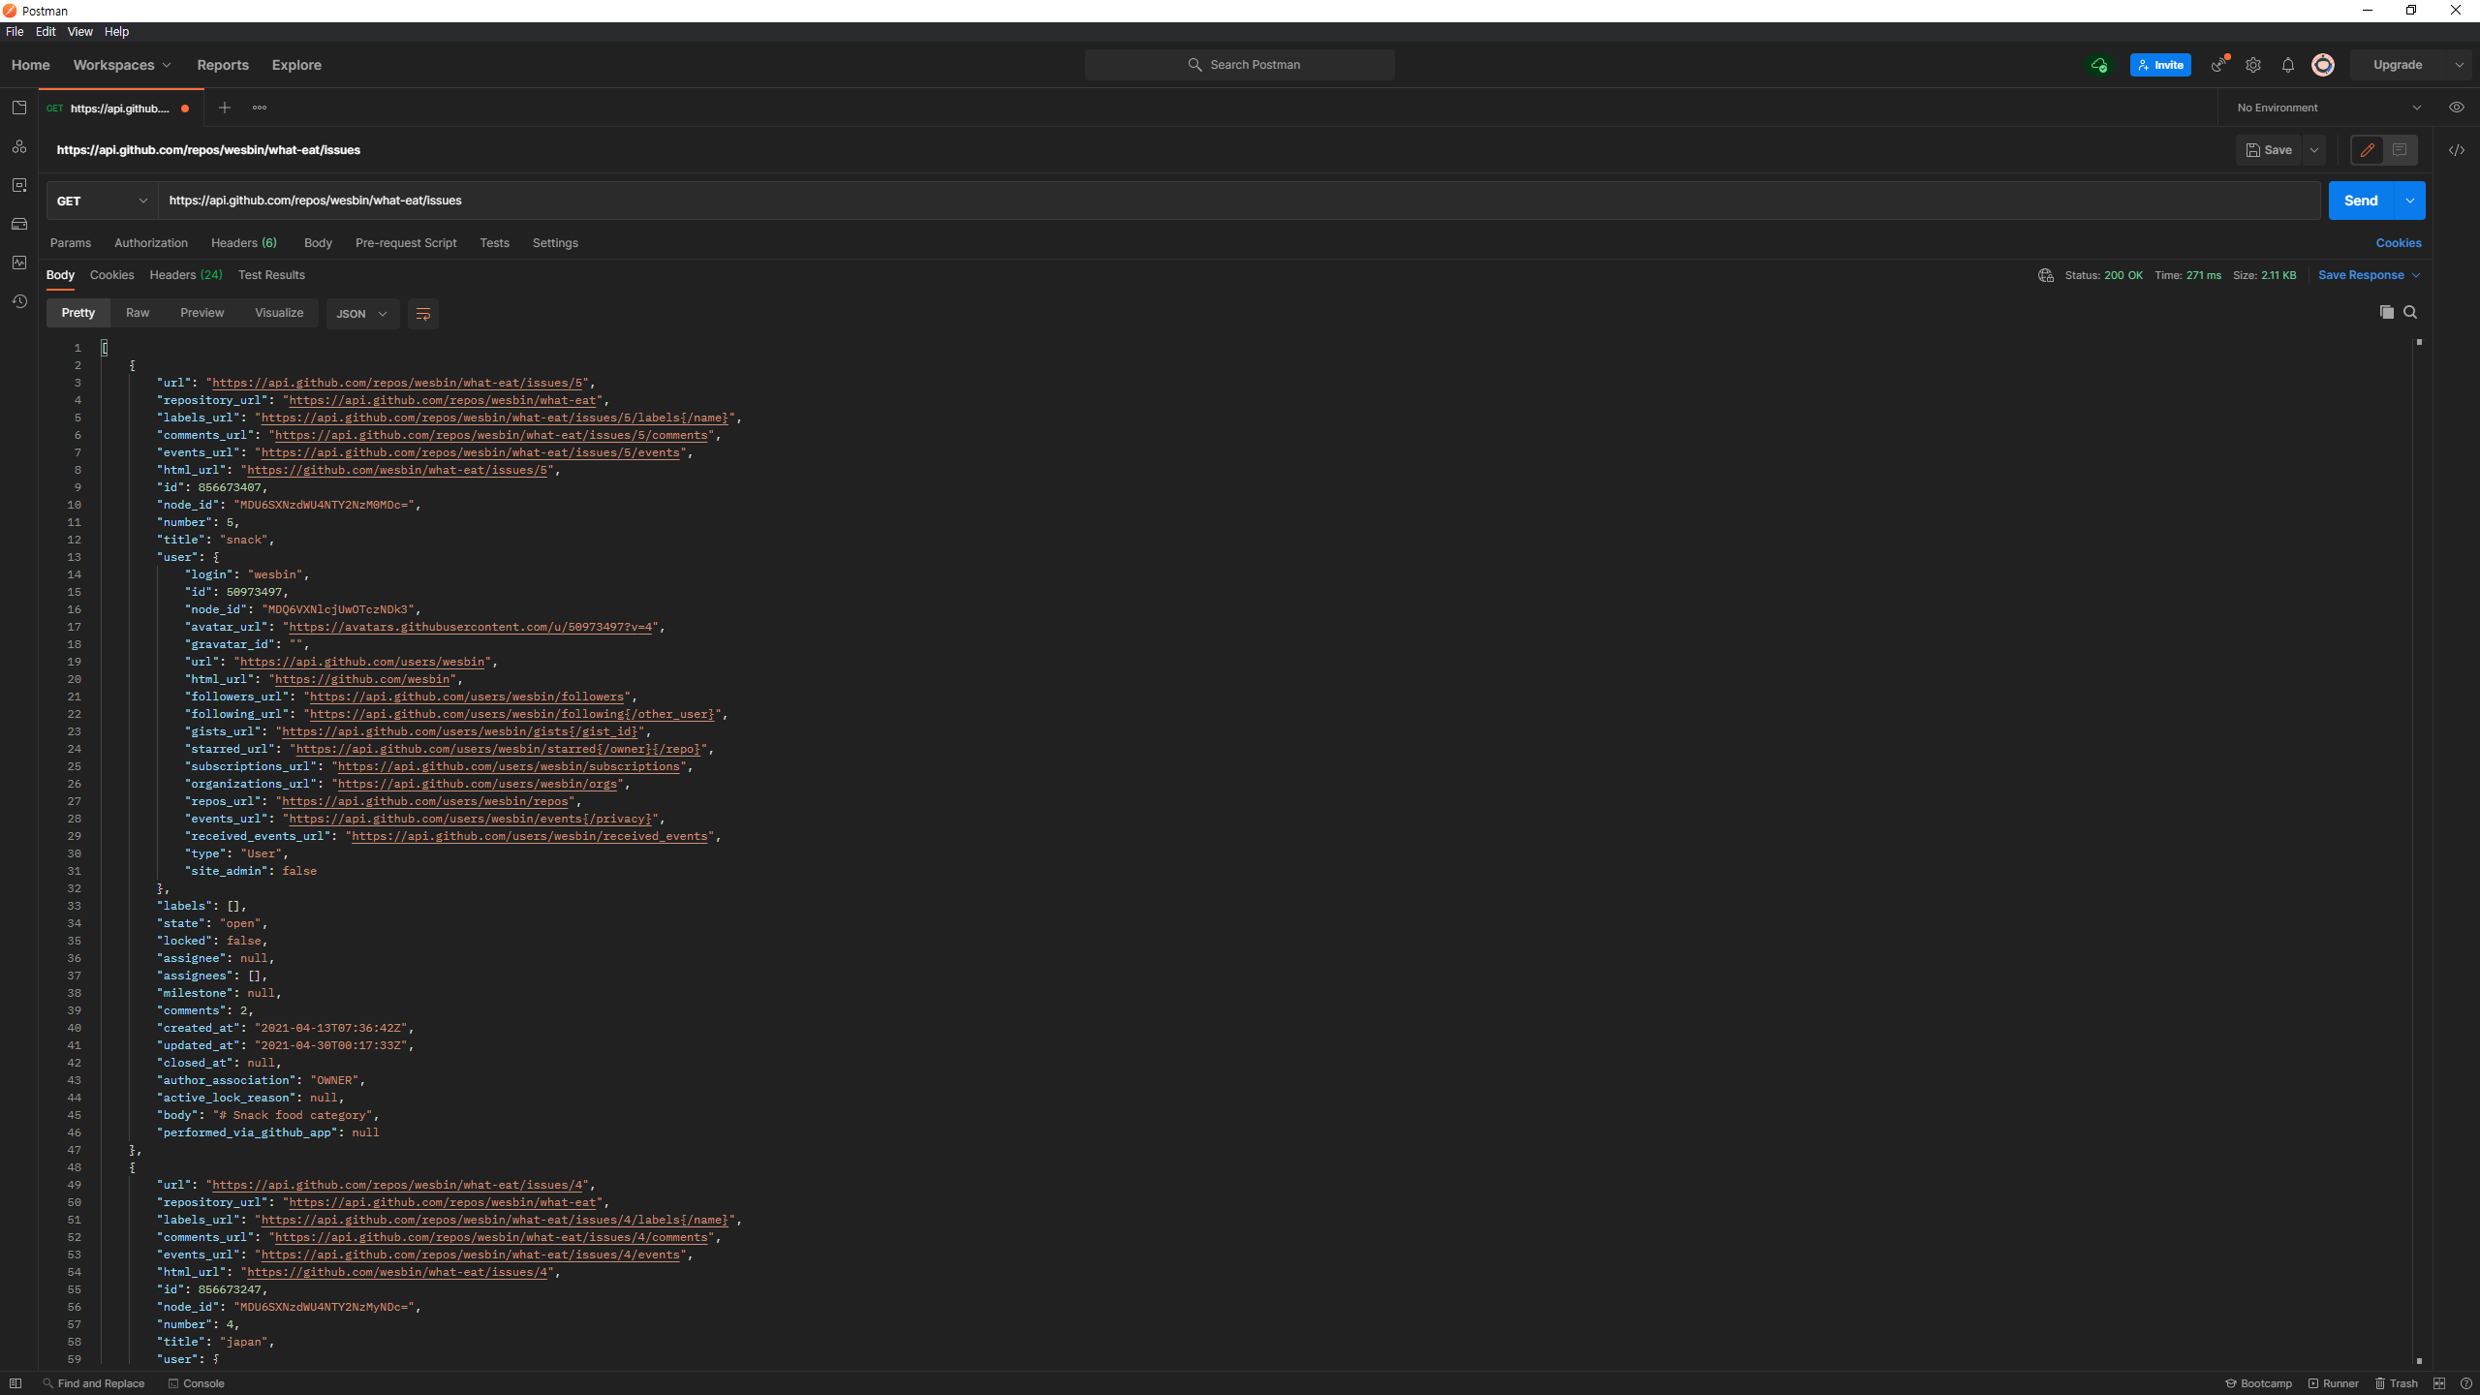Go to Reports page
Image resolution: width=2480 pixels, height=1395 pixels.
point(223,65)
